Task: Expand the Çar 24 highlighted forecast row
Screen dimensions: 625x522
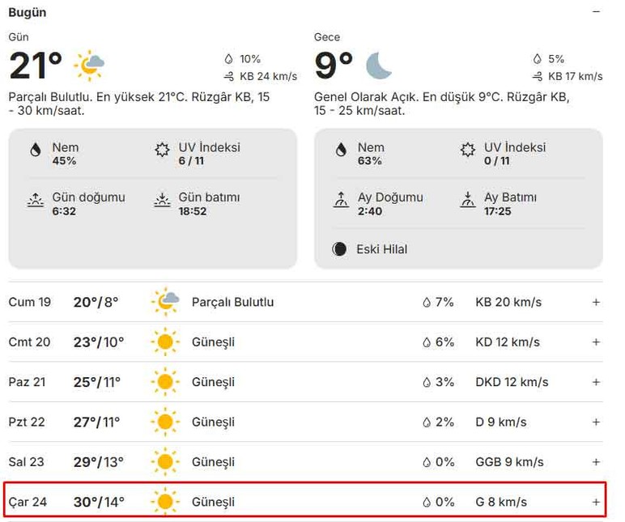Action: point(596,502)
